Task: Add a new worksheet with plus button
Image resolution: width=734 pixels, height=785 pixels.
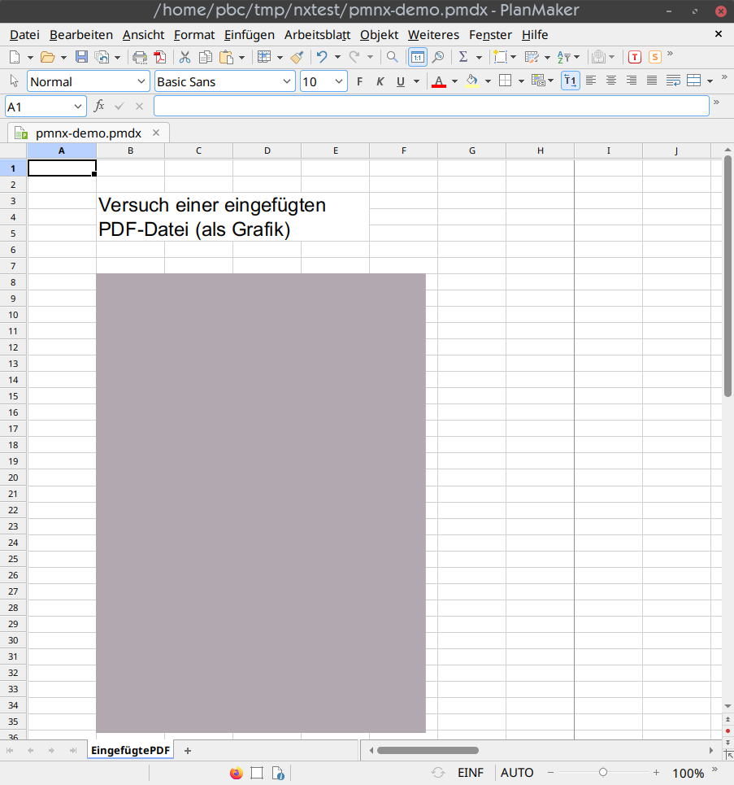Action: pyautogui.click(x=188, y=751)
